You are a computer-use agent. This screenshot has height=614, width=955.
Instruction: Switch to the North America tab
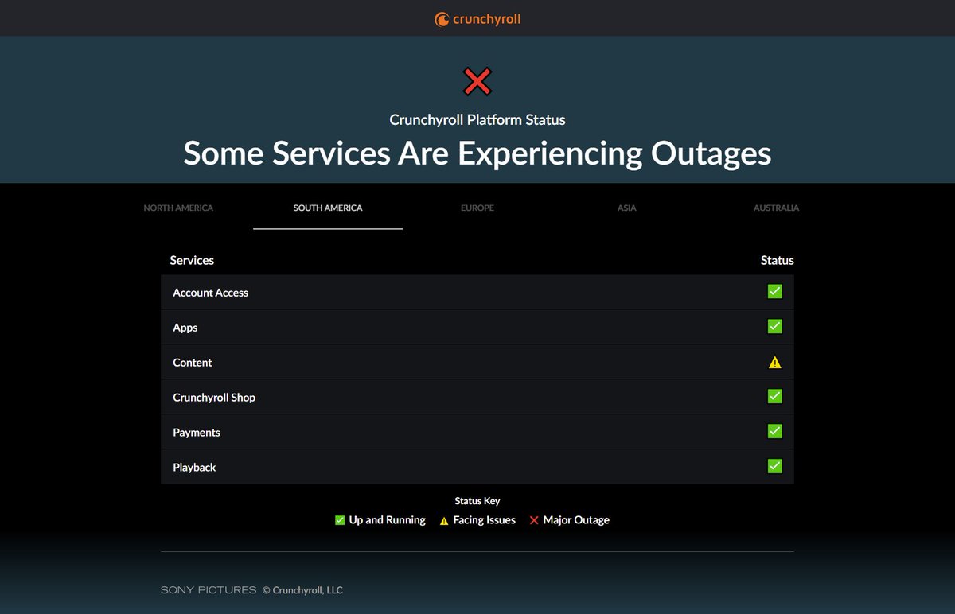(178, 208)
